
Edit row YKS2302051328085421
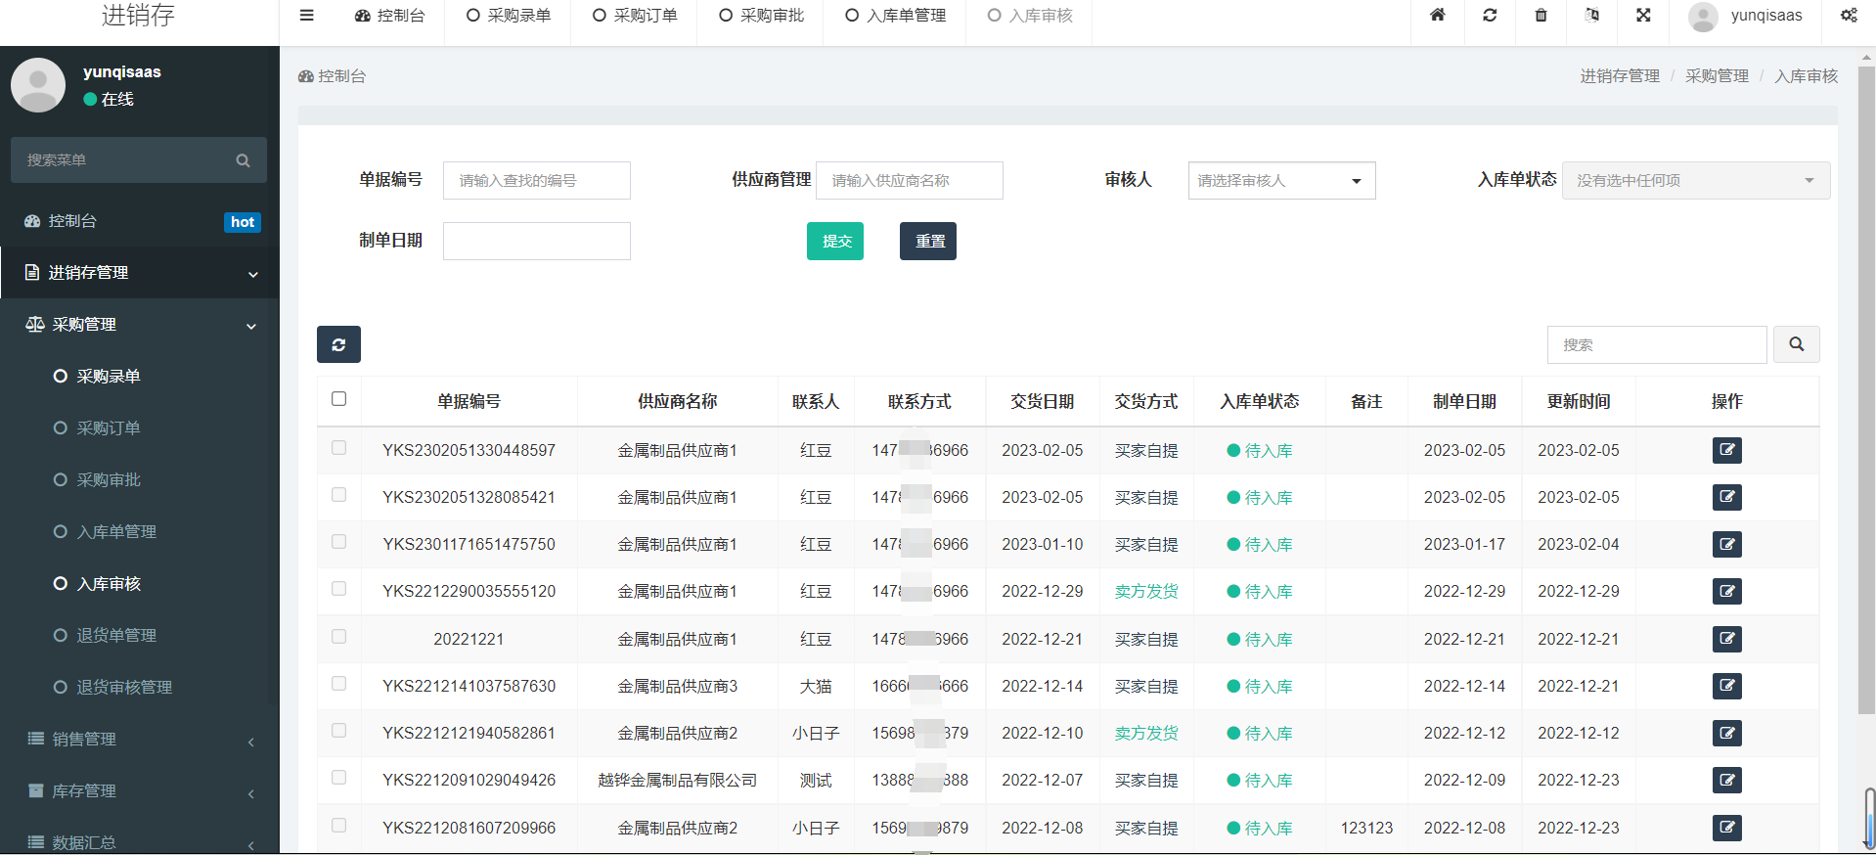(1726, 497)
